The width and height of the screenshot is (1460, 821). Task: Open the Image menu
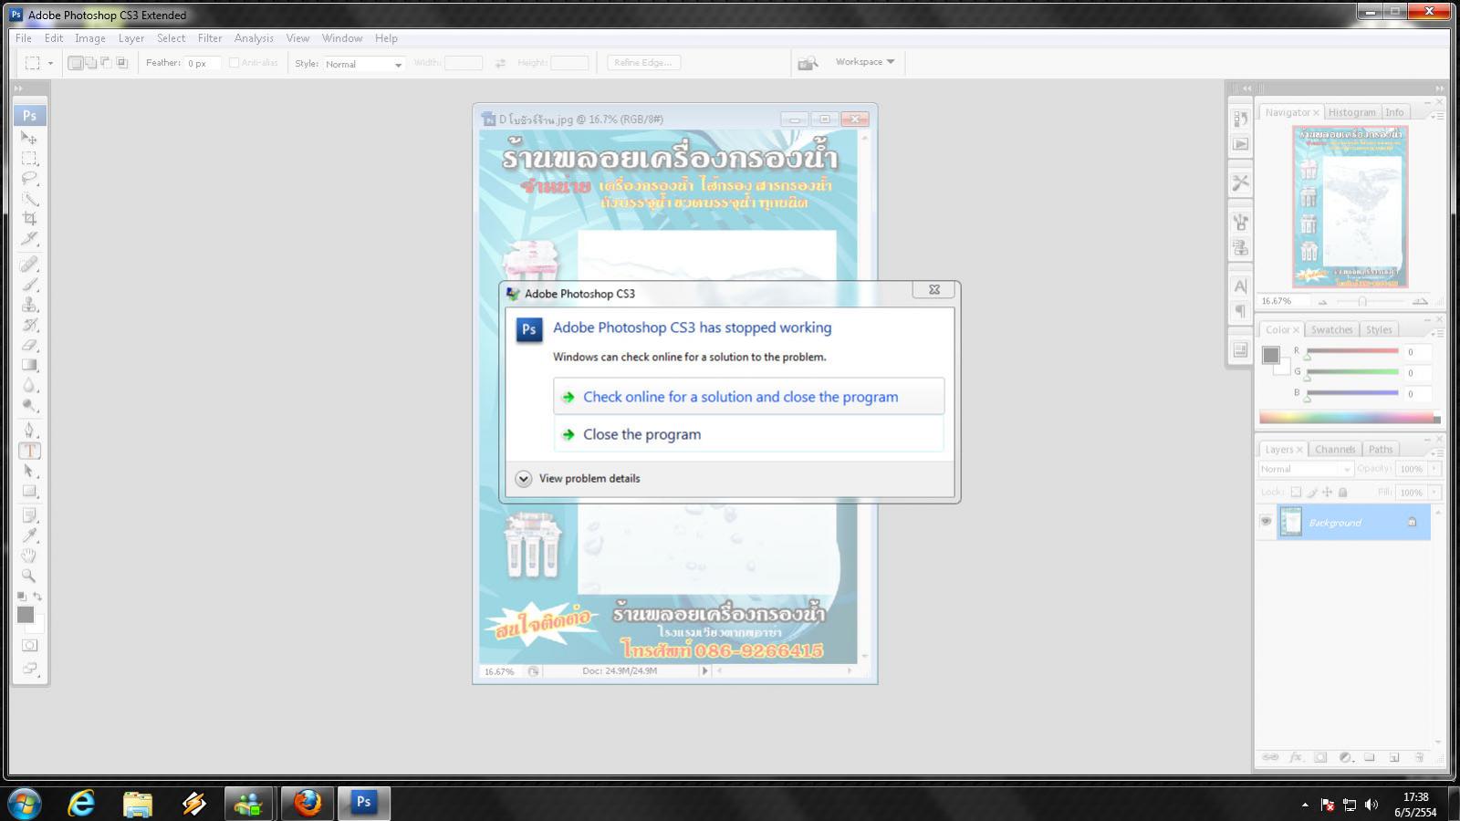pos(90,38)
